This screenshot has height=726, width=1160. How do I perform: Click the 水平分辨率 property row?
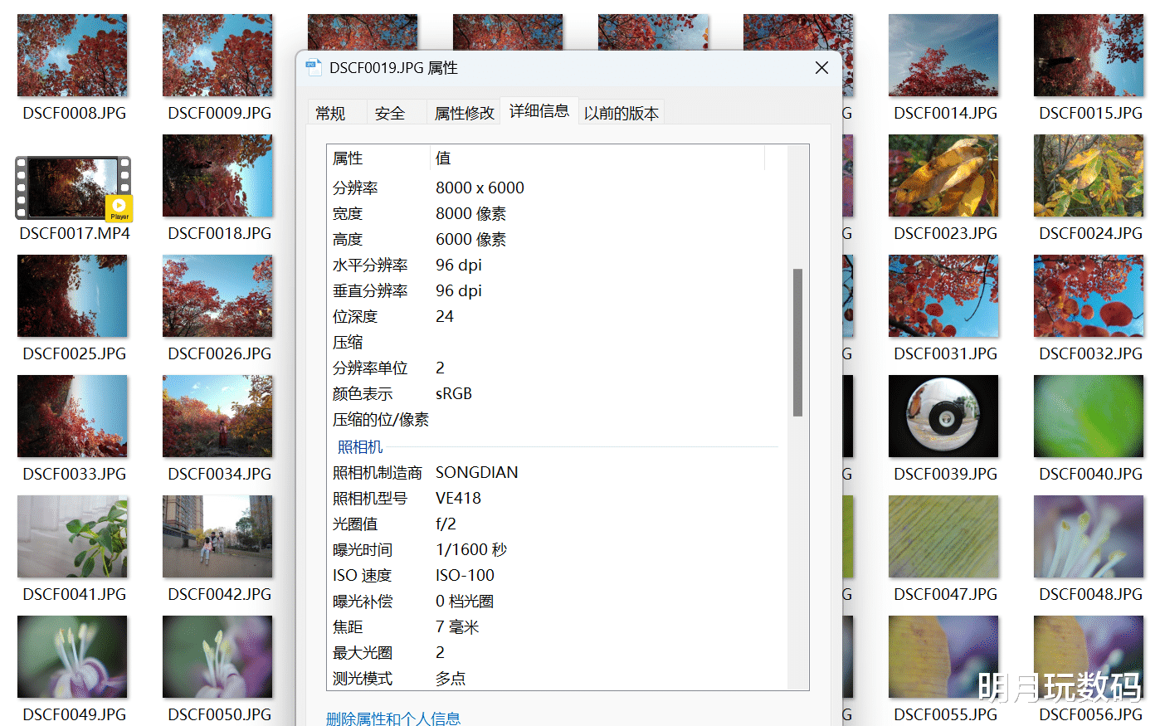(557, 266)
